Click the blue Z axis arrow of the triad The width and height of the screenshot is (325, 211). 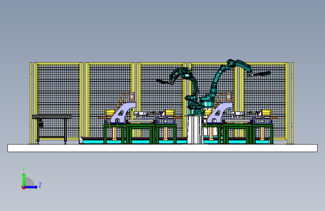click(31, 187)
